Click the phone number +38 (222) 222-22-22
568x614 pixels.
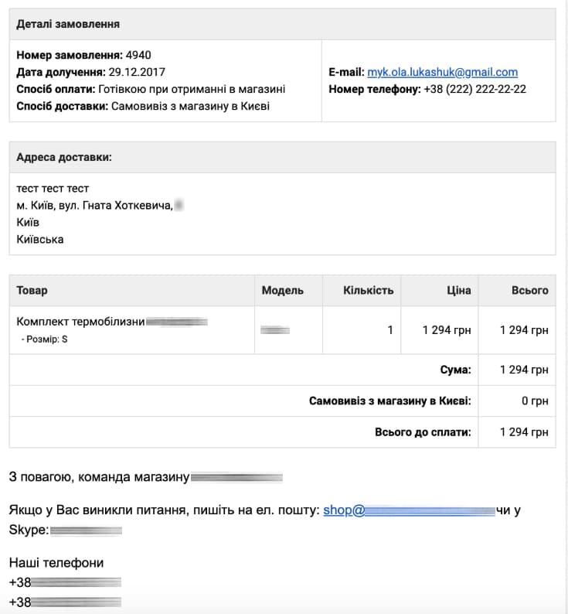coord(474,89)
